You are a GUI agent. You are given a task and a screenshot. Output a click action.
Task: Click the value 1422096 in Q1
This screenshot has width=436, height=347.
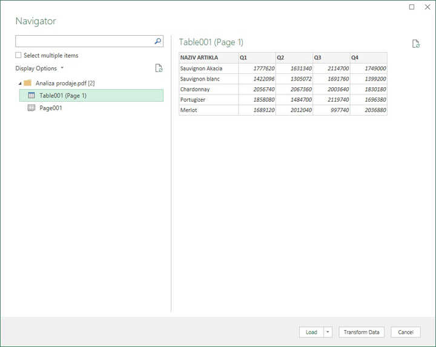click(x=257, y=79)
